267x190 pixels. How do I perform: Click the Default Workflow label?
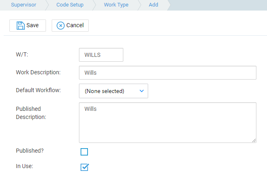[38, 90]
